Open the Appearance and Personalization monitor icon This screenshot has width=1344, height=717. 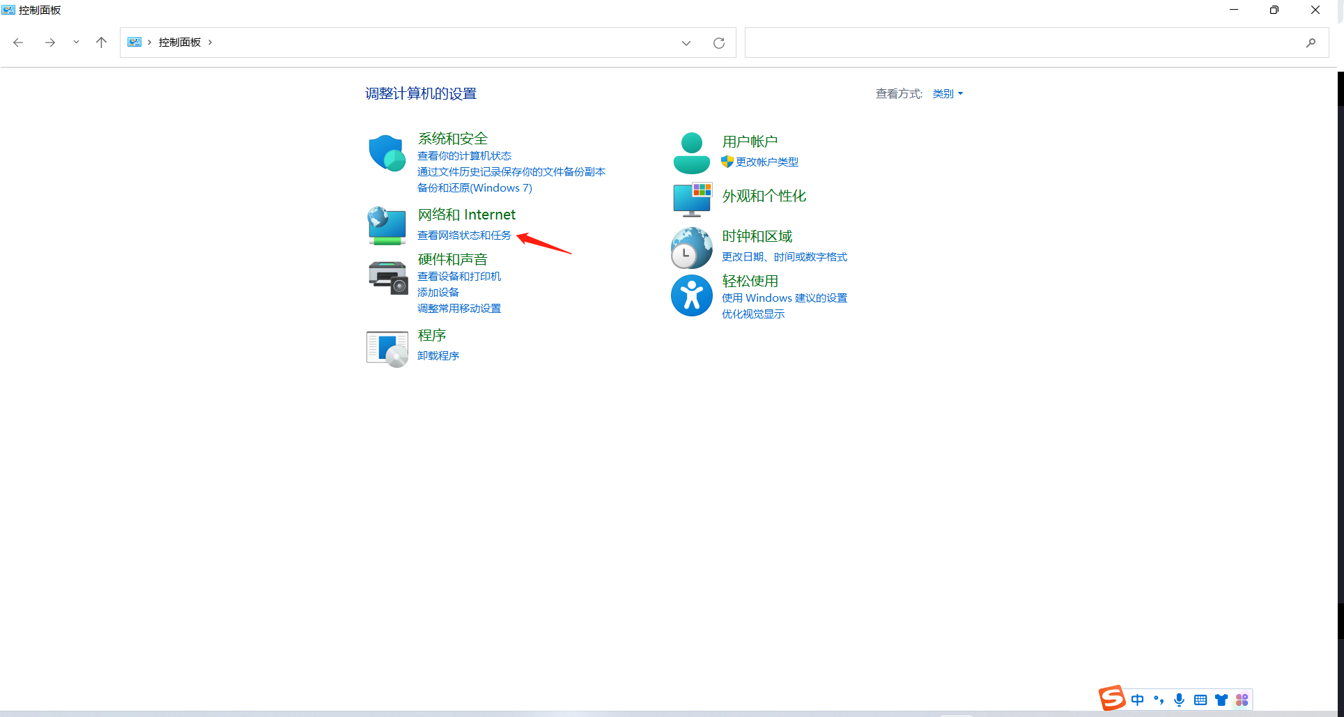692,199
